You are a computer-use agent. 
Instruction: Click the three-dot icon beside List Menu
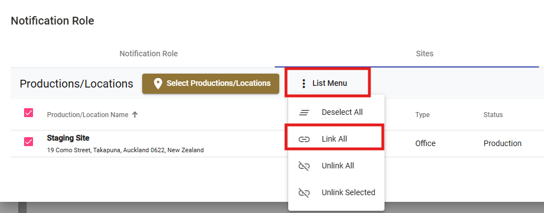click(x=303, y=83)
